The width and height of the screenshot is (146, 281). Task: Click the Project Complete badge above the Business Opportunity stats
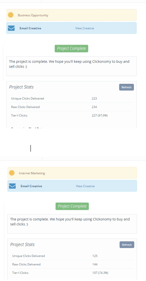click(72, 49)
